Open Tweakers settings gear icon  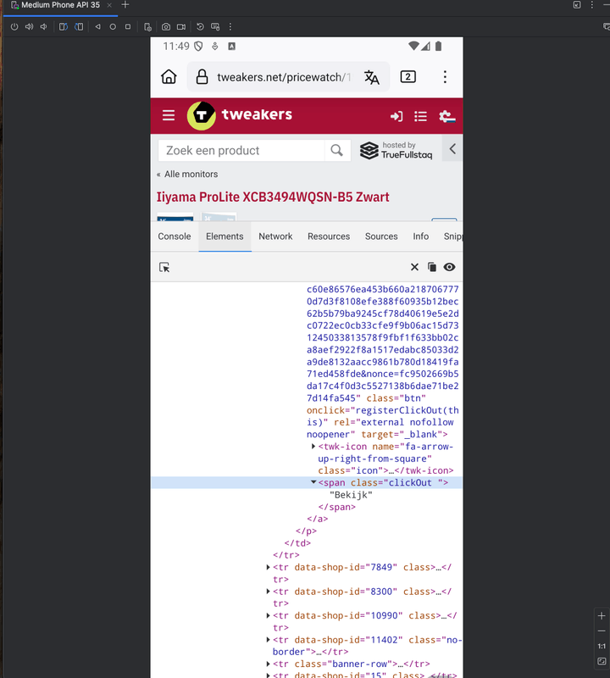pyautogui.click(x=447, y=116)
